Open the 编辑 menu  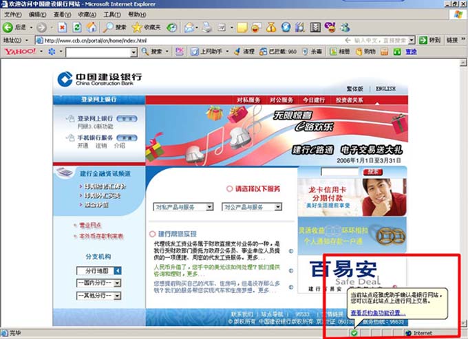coord(37,14)
